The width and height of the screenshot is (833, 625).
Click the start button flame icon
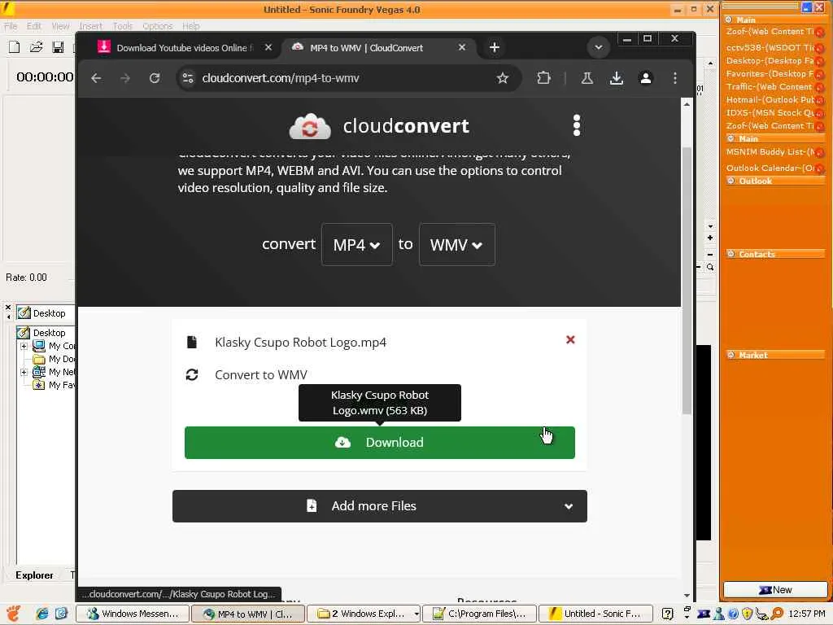(13, 614)
